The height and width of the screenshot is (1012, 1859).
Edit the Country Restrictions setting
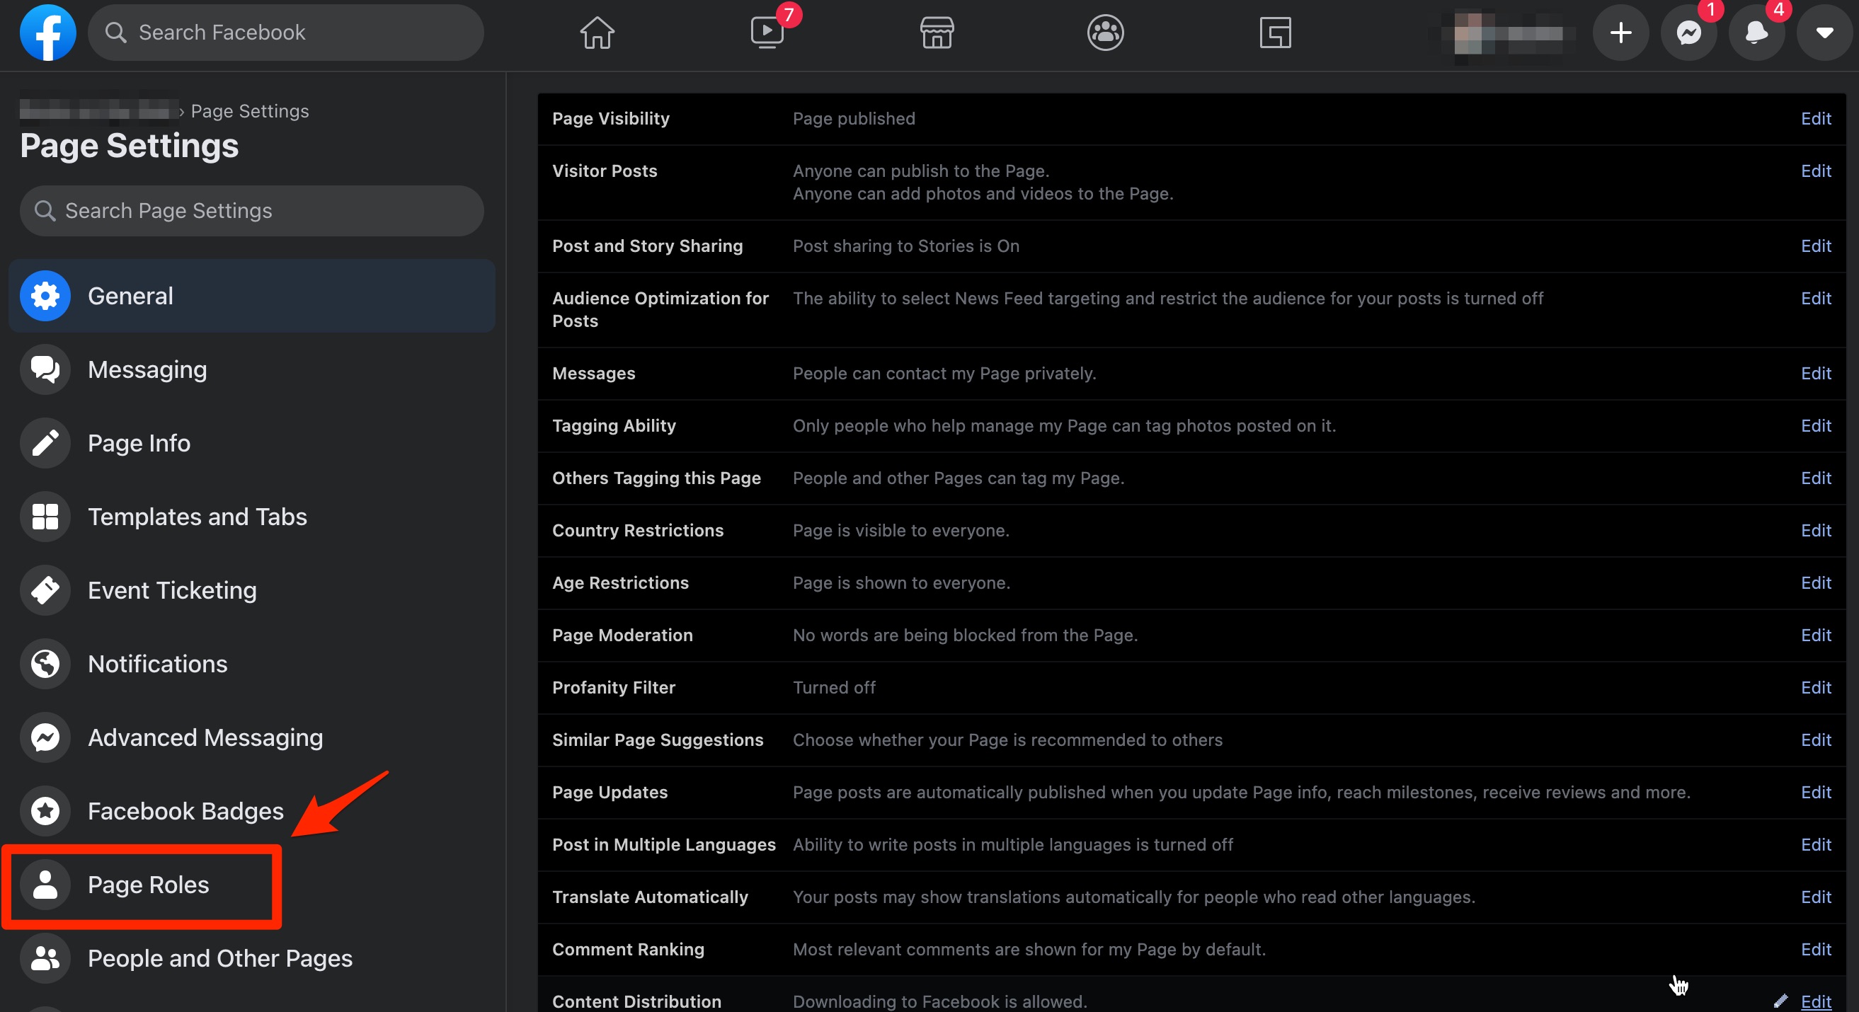click(x=1815, y=530)
